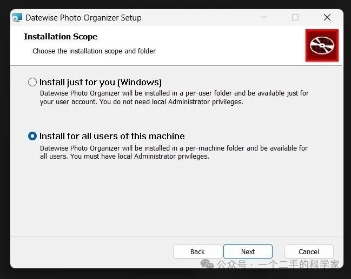Click the red installer disc logo
351x279 pixels.
322,45
